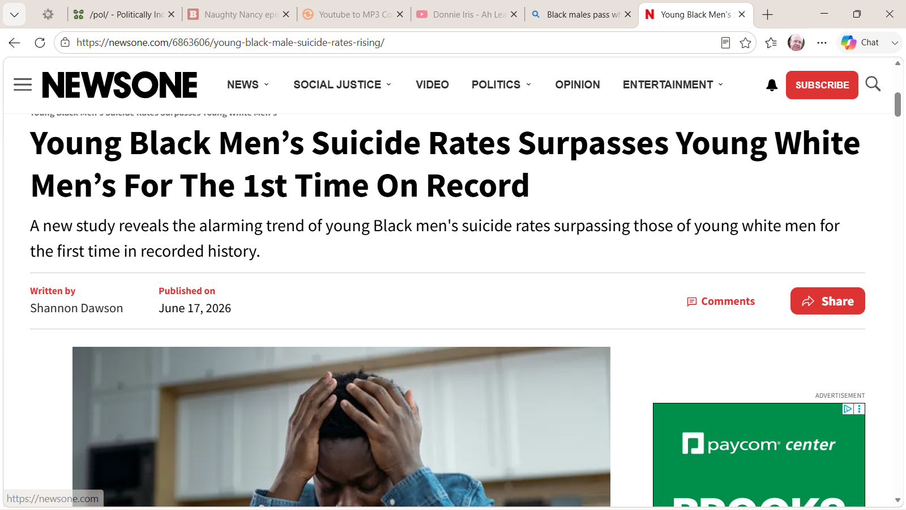Image resolution: width=906 pixels, height=510 pixels.
Task: Open the article's featured image
Action: coord(341,427)
